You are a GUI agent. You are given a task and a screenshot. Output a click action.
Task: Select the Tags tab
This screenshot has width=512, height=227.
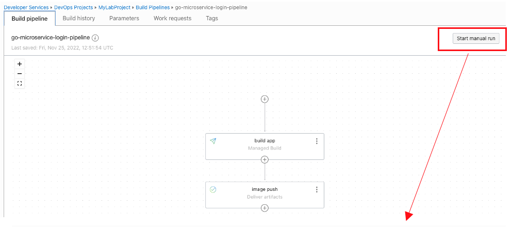tap(212, 18)
